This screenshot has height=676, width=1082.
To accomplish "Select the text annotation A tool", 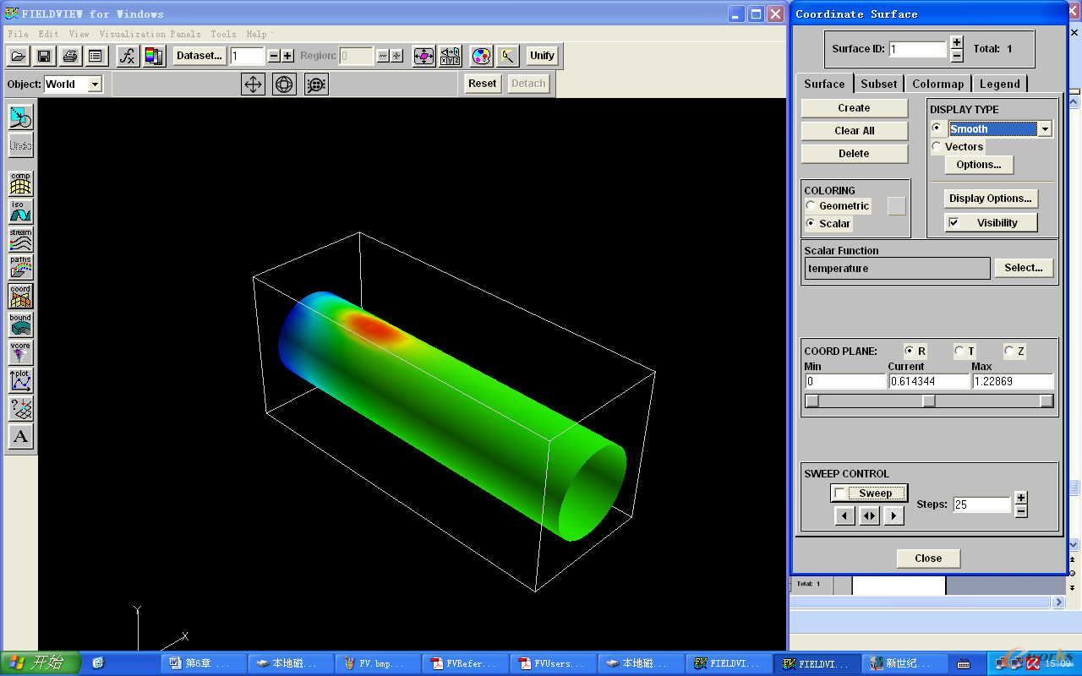I will coord(20,437).
